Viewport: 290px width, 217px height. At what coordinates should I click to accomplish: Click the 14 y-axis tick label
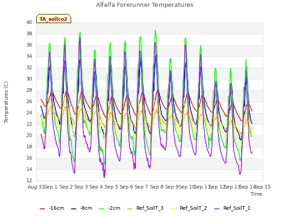29,169
